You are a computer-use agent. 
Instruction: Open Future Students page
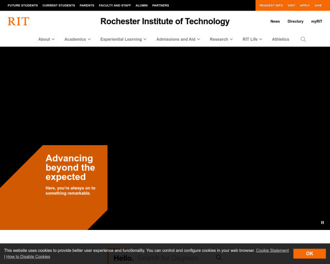(23, 5)
